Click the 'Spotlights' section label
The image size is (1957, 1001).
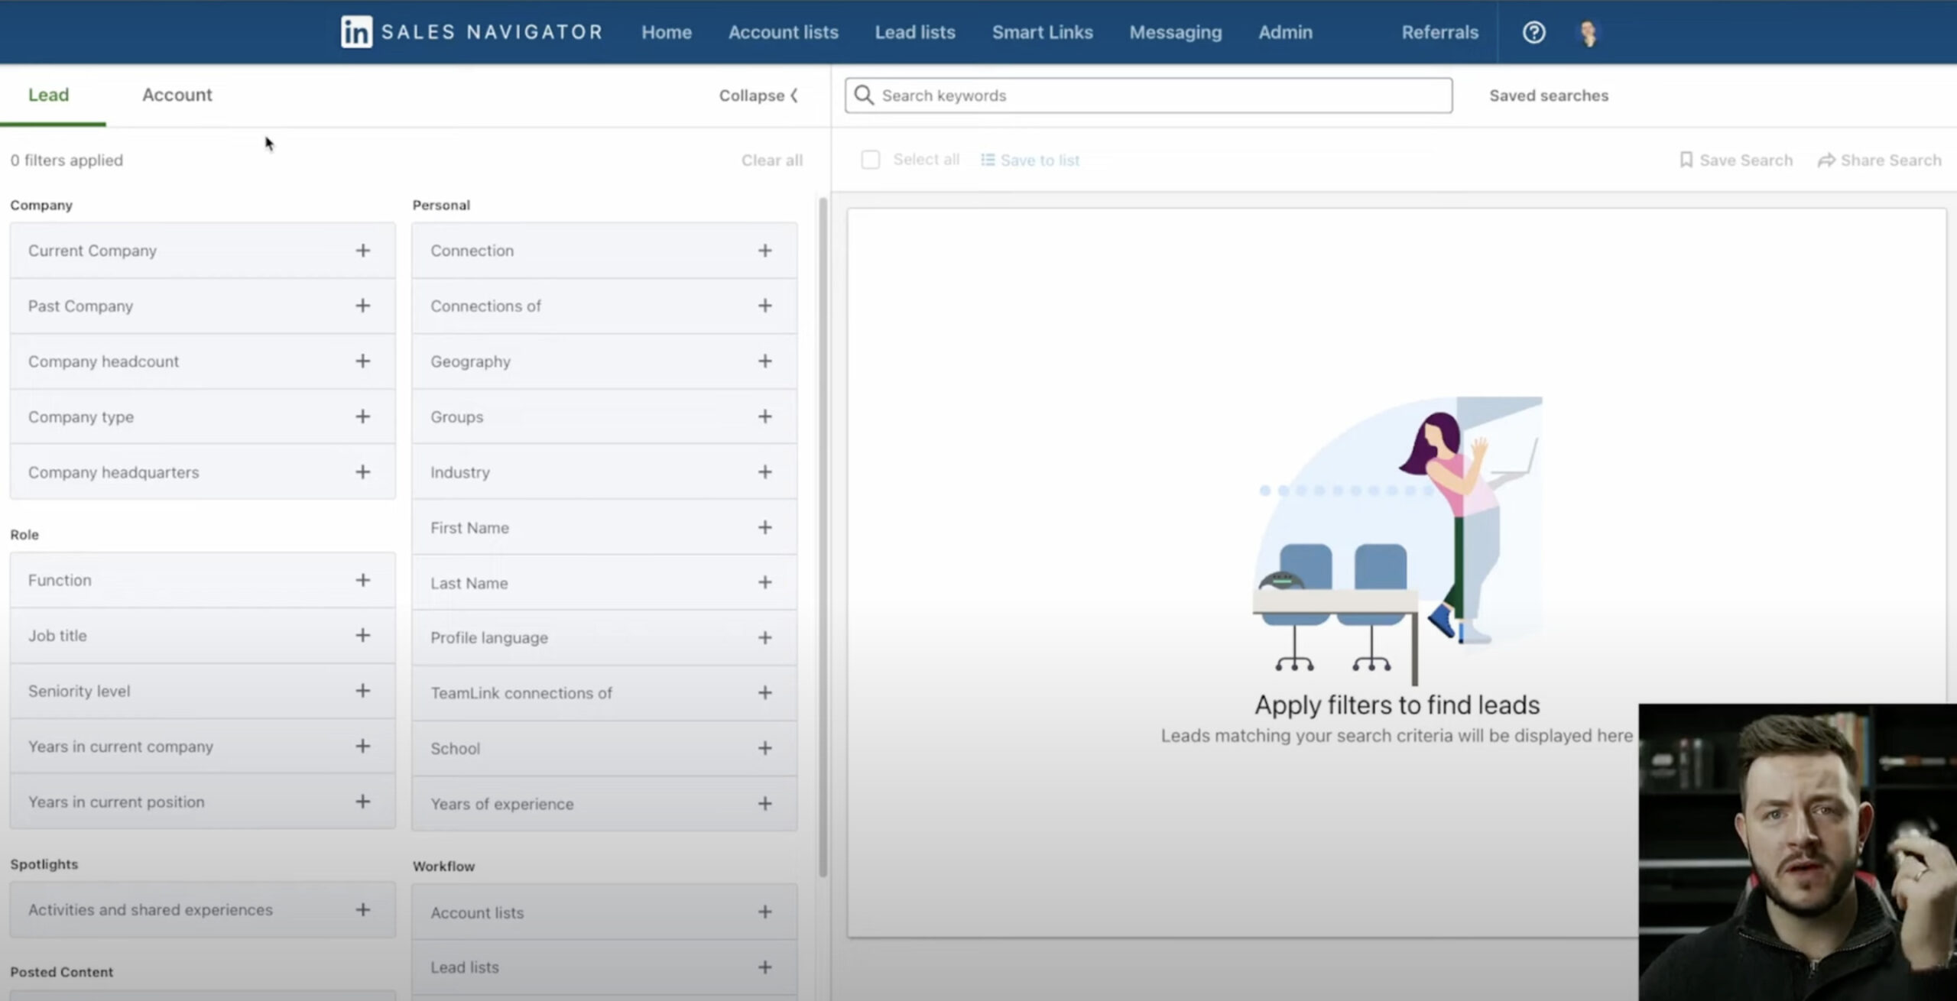tap(44, 864)
